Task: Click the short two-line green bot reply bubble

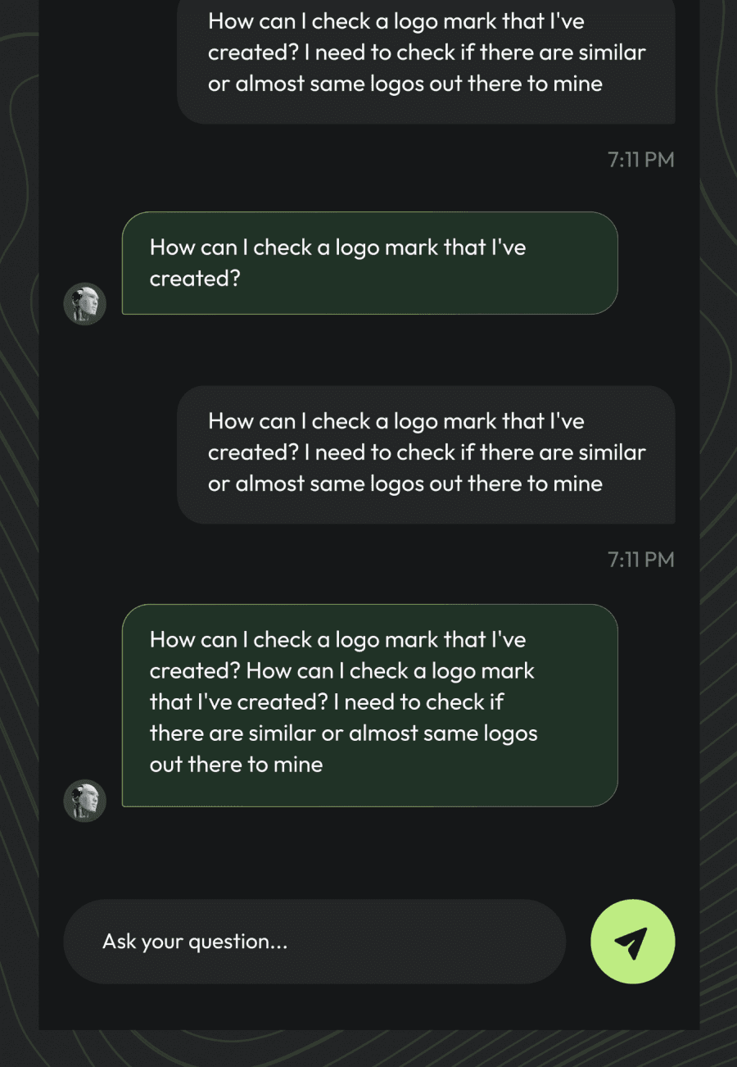Action: [369, 263]
